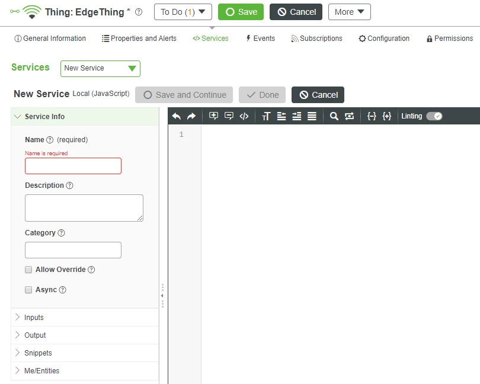Click the Done button
The width and height of the screenshot is (480, 384).
tap(263, 95)
